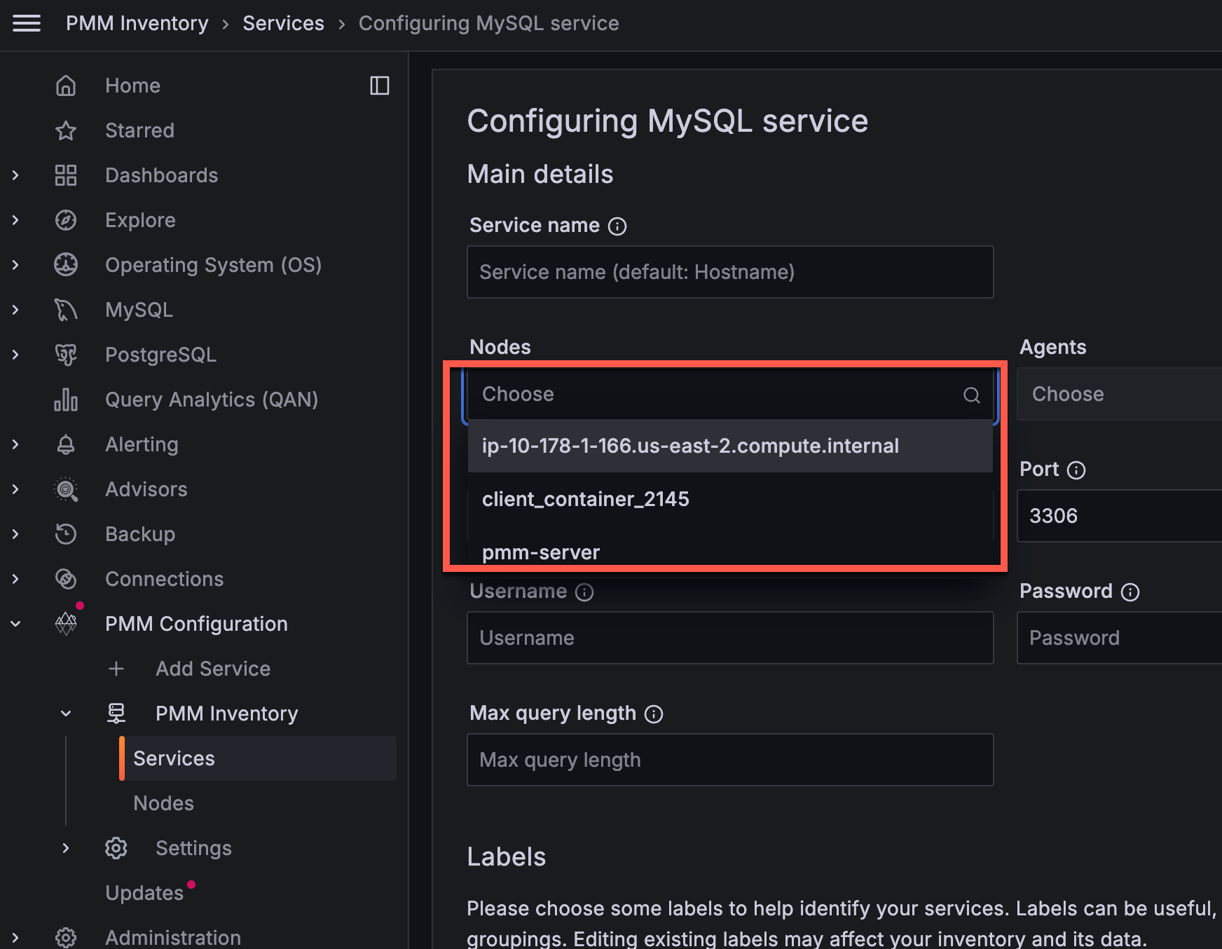Click the Explore compass icon

coord(66,220)
